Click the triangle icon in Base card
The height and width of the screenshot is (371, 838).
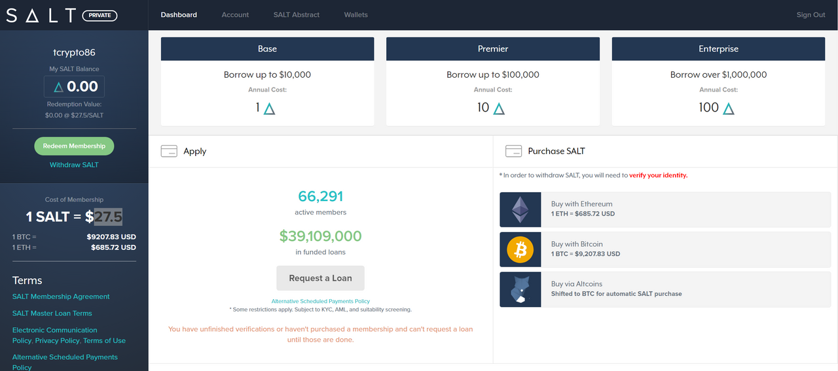pos(269,108)
